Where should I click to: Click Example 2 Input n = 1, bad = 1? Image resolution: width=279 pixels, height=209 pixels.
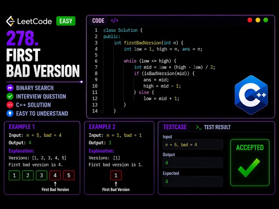click(x=115, y=135)
